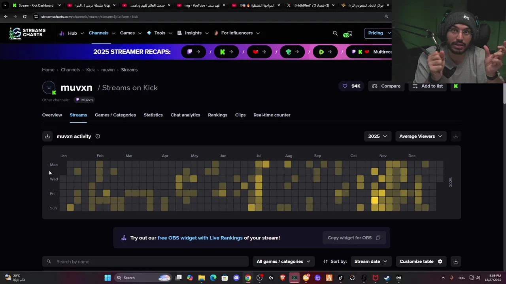This screenshot has height=284, width=506.
Task: Expand the For Influencers menu
Action: coord(236,33)
